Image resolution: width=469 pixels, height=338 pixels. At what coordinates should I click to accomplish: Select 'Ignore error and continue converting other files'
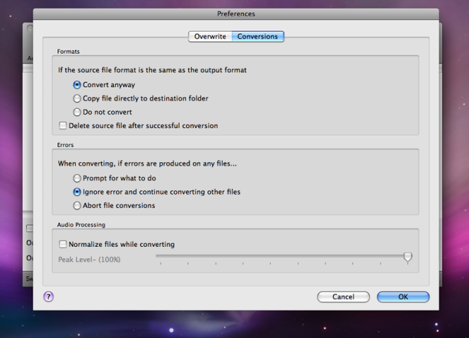coord(77,192)
